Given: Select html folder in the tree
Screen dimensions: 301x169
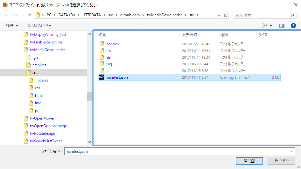Looking at the screenshot, I should 39,95.
